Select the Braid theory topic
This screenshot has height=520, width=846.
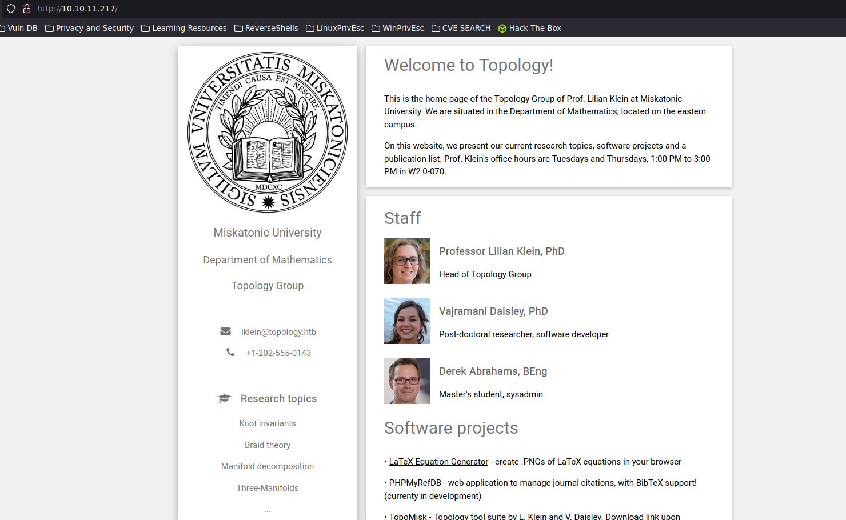268,445
